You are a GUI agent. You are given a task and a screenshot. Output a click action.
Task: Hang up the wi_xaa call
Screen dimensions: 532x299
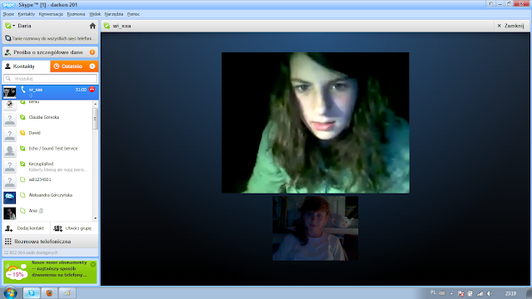tap(92, 90)
